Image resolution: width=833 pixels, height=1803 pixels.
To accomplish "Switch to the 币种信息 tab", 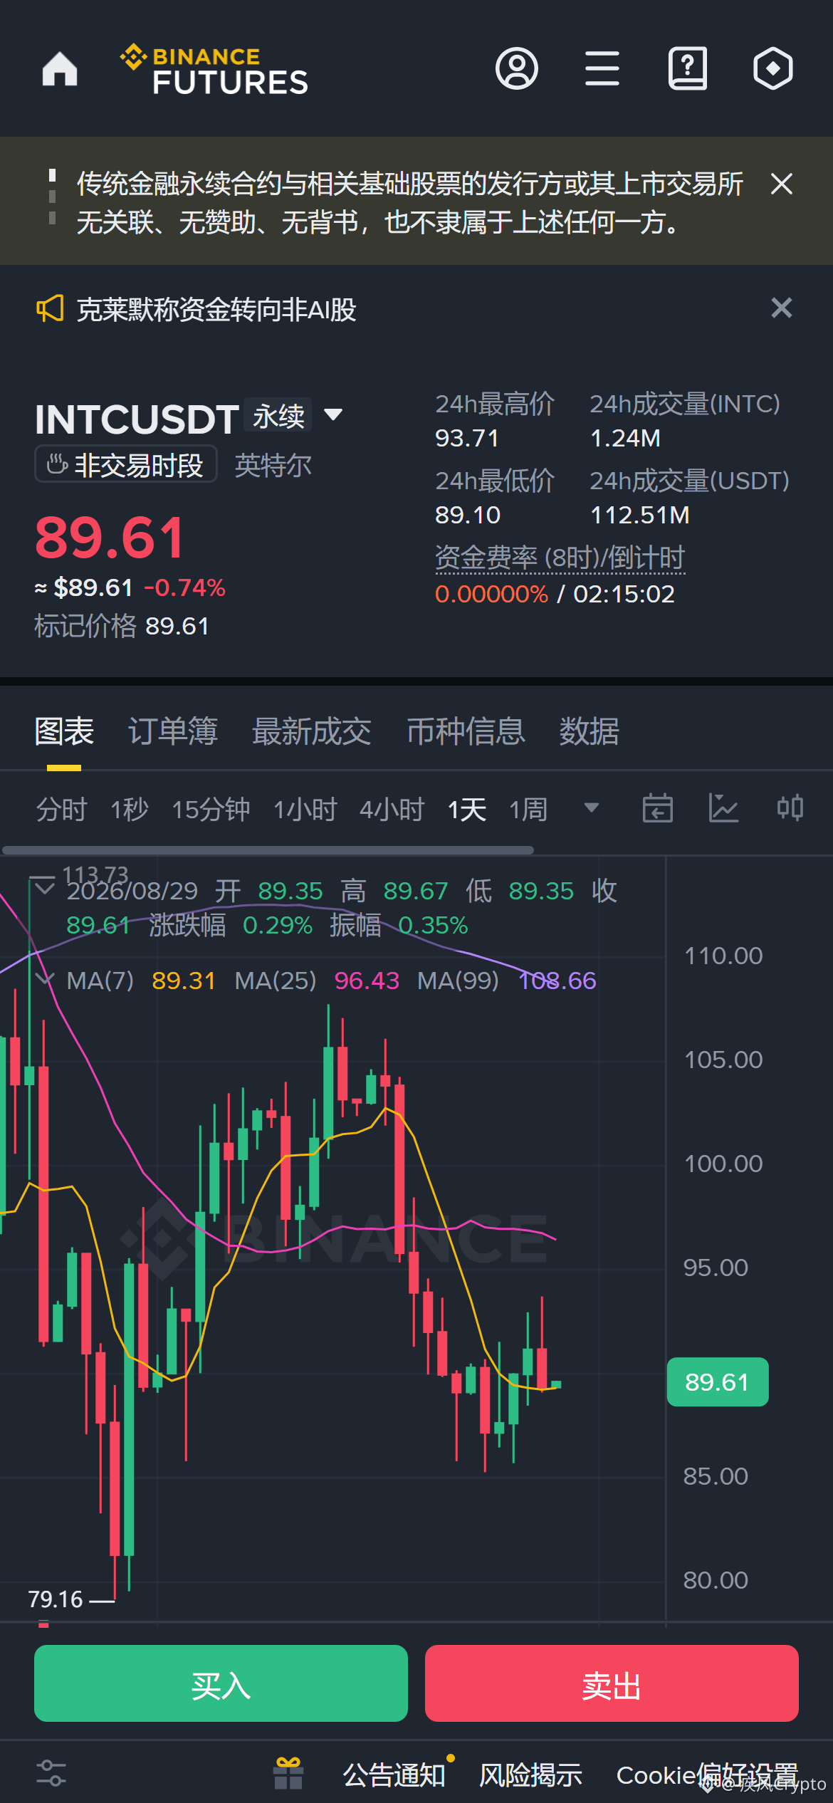I will 466,731.
